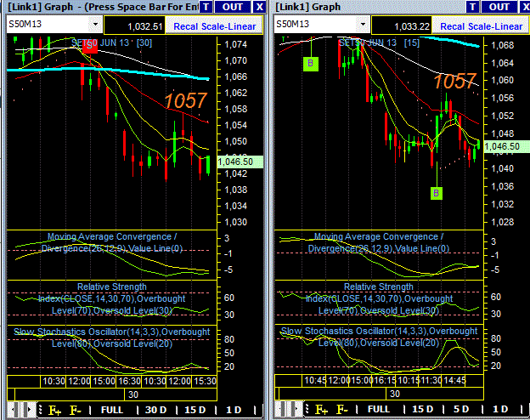
Task: Click the T button in left graph title bar
Action: tap(206, 7)
